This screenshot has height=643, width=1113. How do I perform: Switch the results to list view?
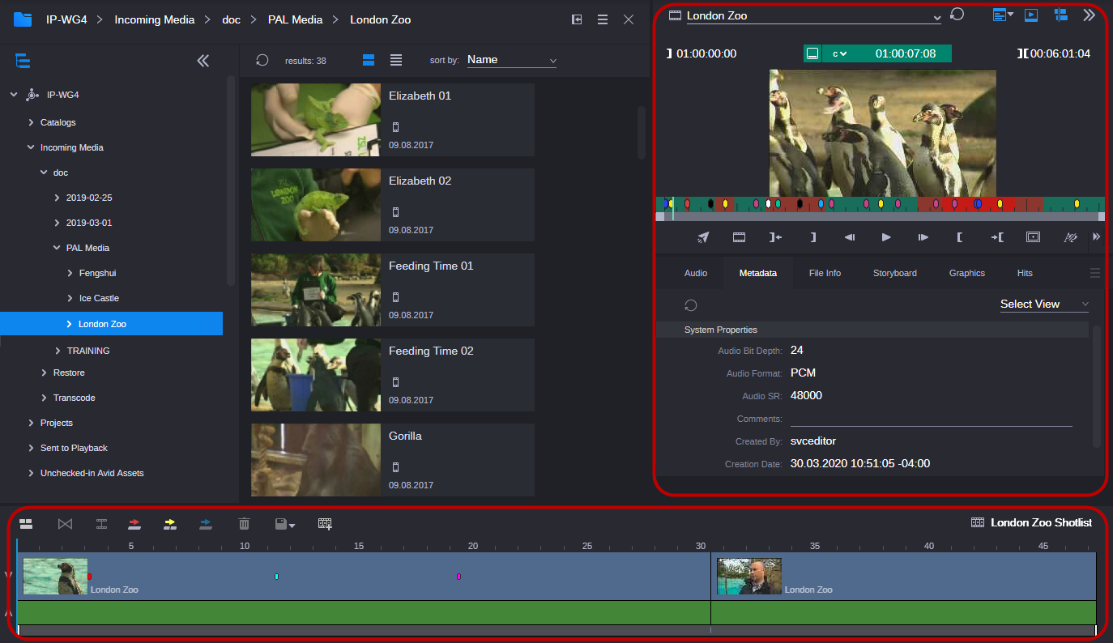pyautogui.click(x=396, y=60)
